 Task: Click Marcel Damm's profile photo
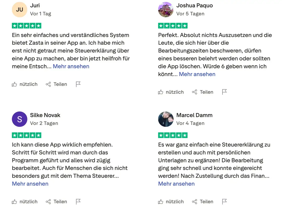[x=166, y=119]
